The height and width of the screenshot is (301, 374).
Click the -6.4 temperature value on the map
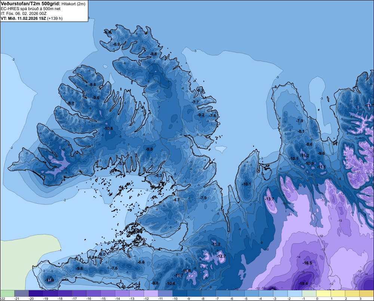[108, 32]
